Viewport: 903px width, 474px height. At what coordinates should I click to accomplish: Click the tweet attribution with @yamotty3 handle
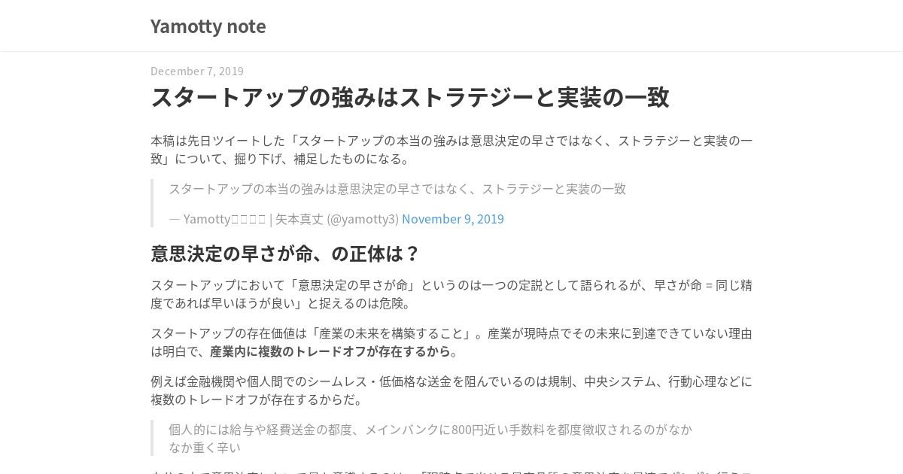tap(336, 219)
